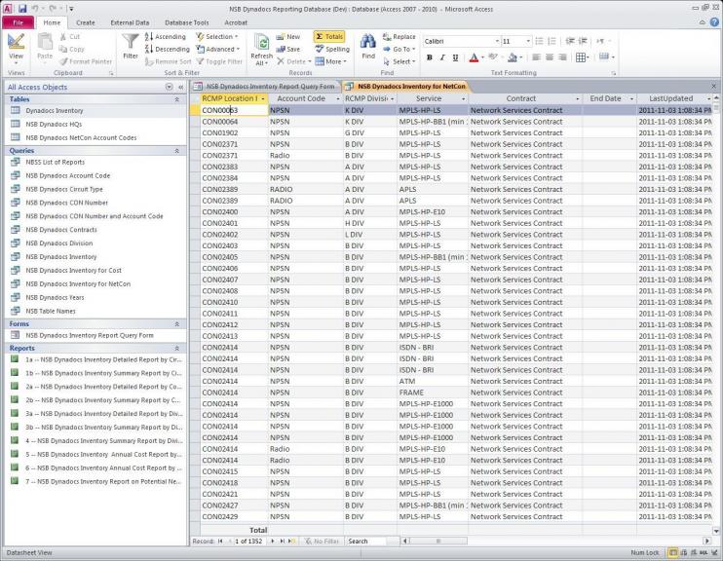Viewport: 723px width, 561px height.
Task: Click the Service column header
Action: coord(432,98)
